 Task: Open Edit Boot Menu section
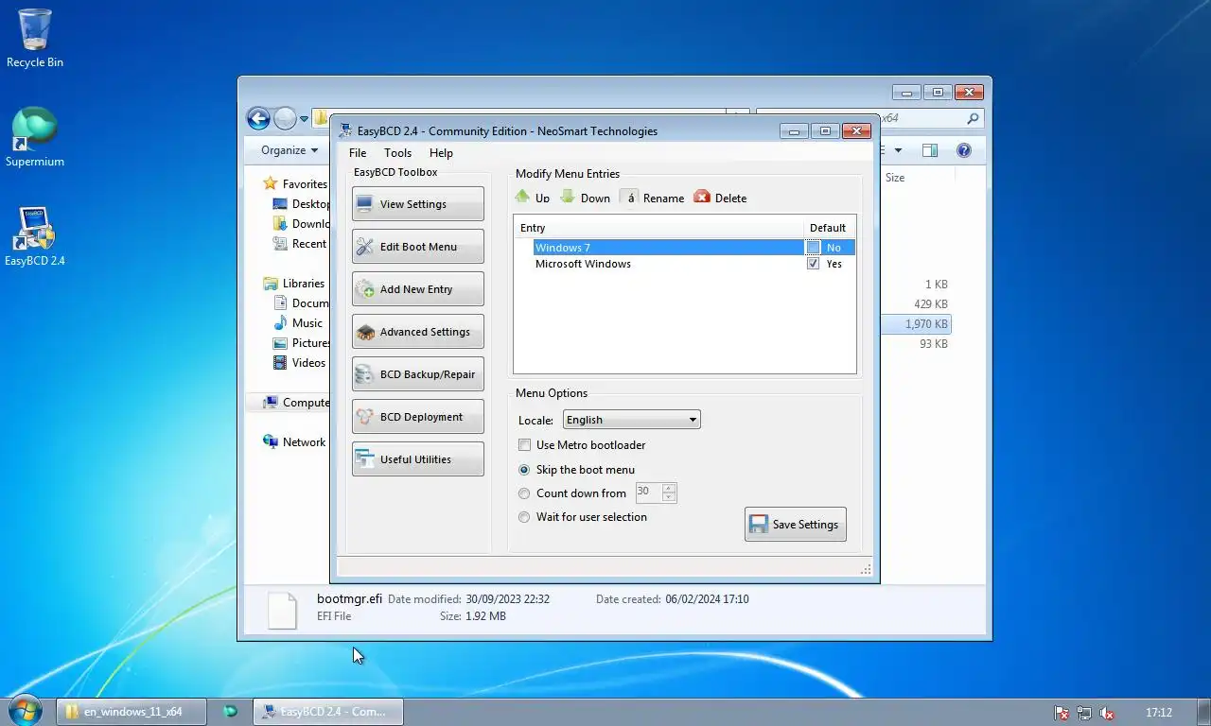pyautogui.click(x=417, y=247)
